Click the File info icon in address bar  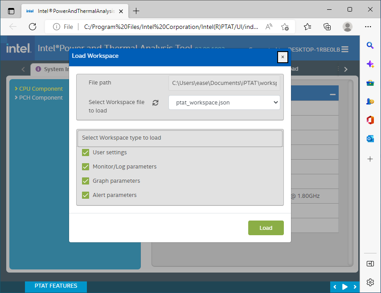point(57,27)
